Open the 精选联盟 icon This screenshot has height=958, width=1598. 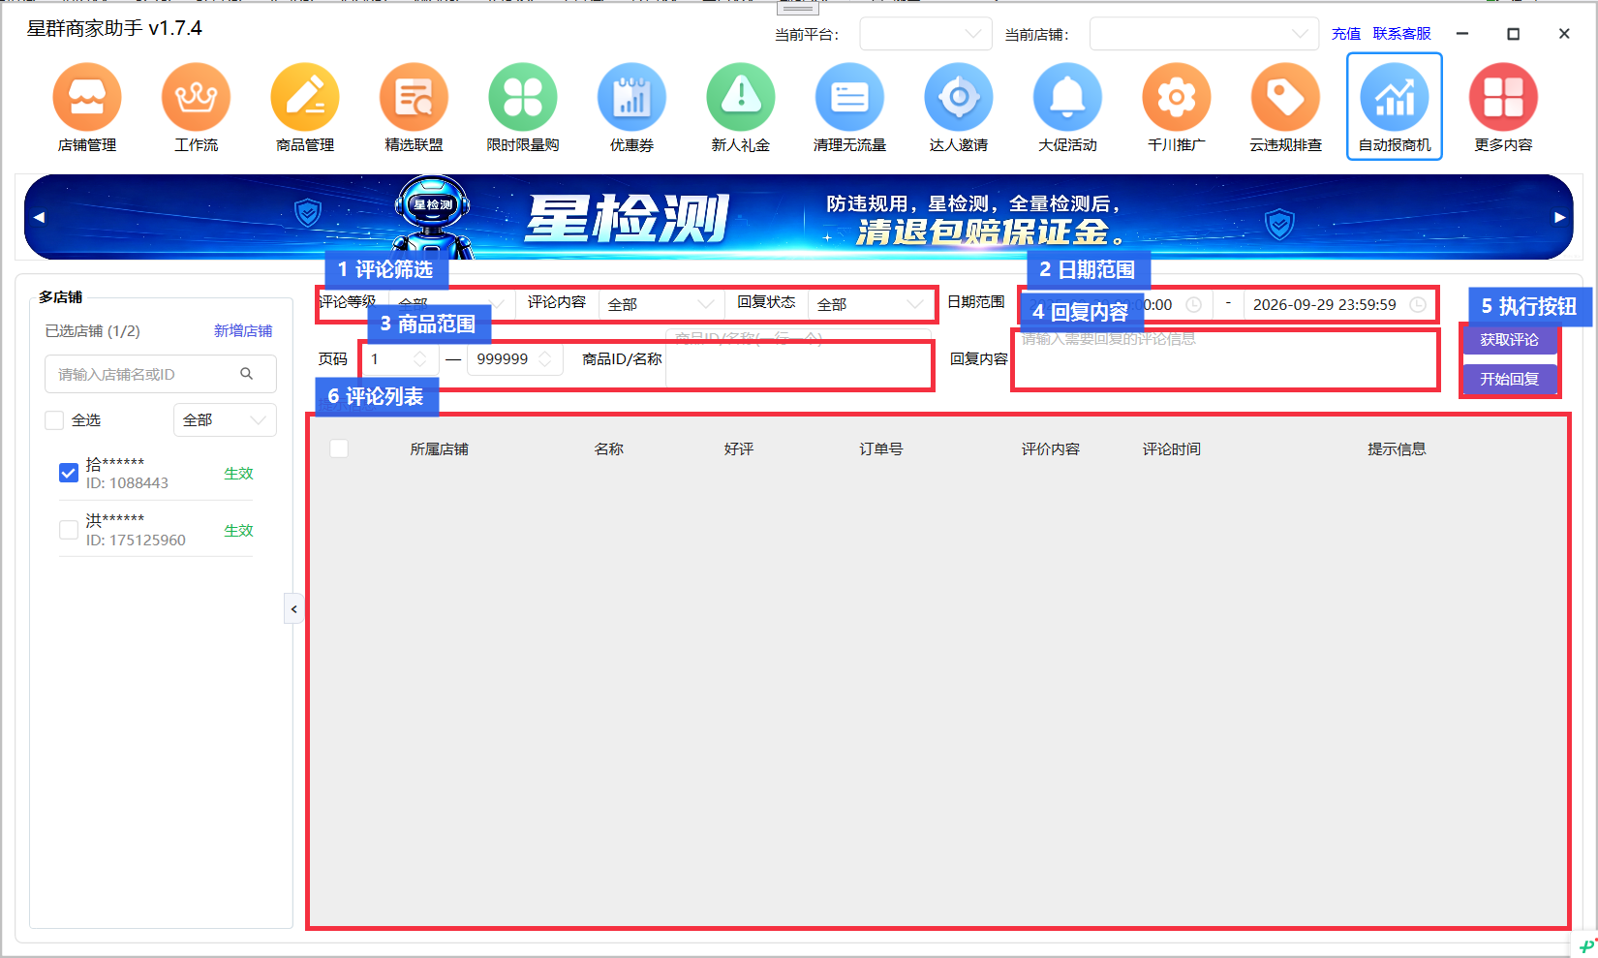(x=414, y=108)
